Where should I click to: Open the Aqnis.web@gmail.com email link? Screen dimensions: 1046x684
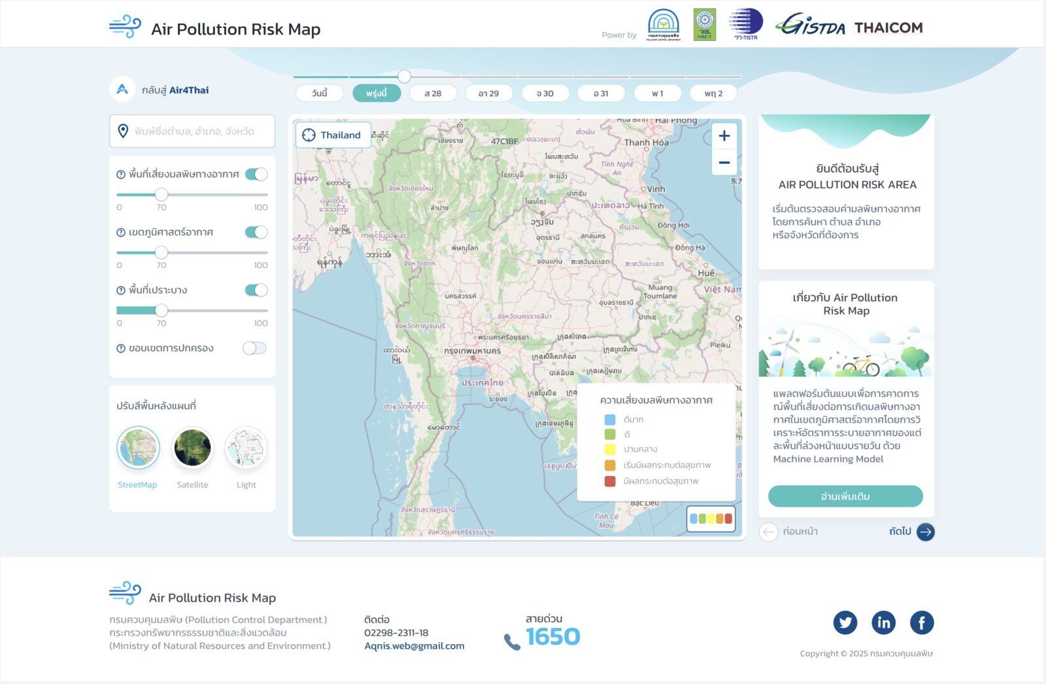414,646
